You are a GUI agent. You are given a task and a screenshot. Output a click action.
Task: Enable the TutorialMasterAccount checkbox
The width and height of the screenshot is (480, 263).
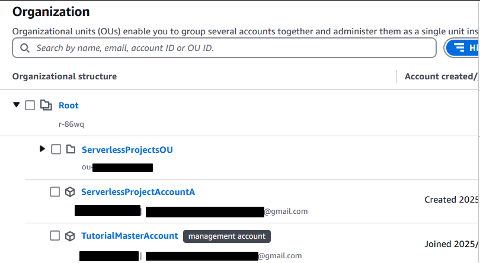click(x=55, y=236)
